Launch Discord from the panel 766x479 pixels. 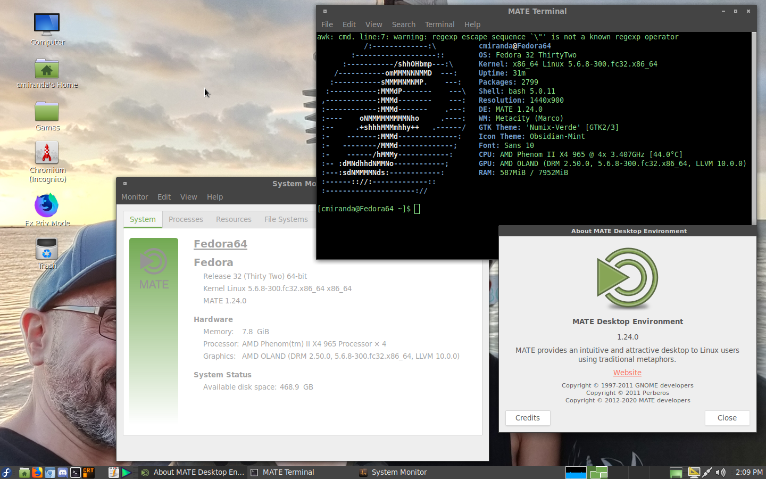coord(62,472)
